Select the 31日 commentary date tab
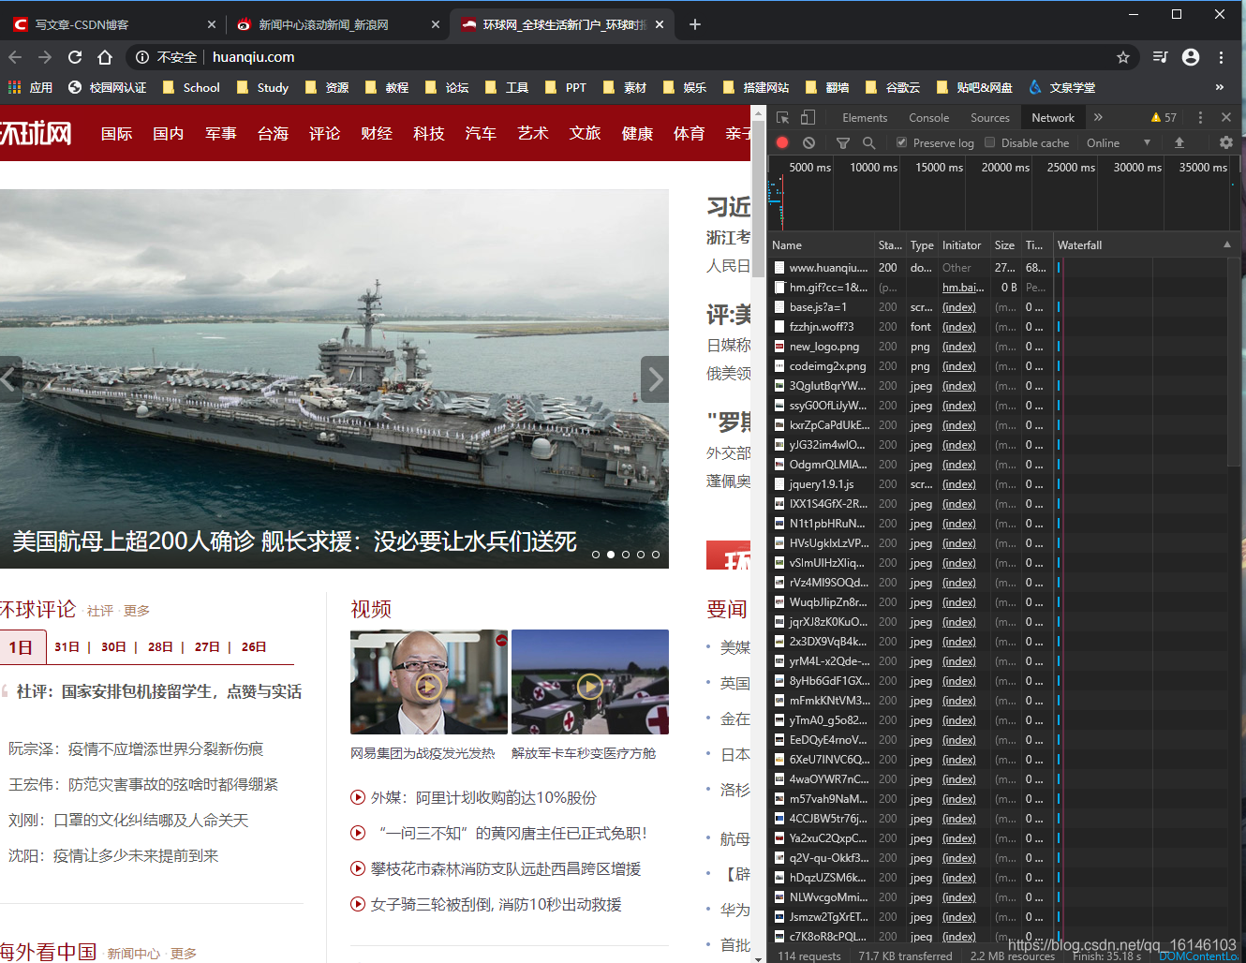1246x963 pixels. 67,647
